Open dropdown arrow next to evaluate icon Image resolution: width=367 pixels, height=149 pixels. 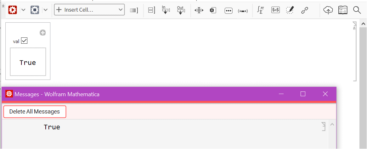(23, 10)
